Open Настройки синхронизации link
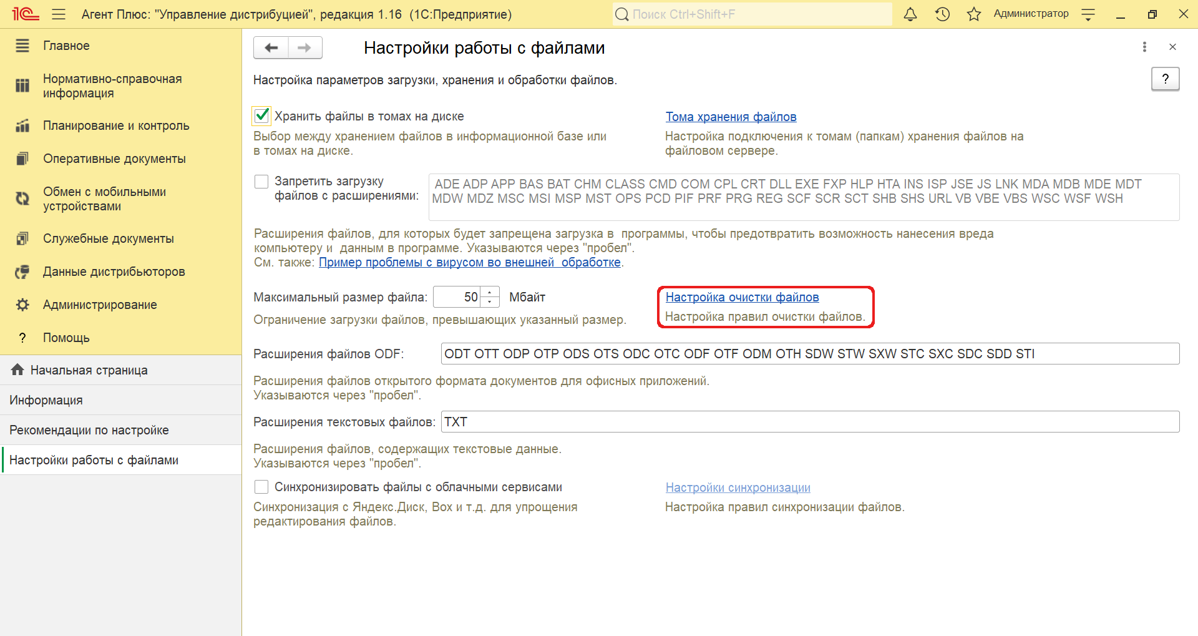Image resolution: width=1198 pixels, height=636 pixels. click(738, 487)
